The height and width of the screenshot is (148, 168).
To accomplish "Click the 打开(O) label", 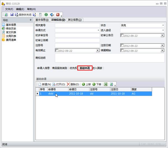I will click(61, 84).
